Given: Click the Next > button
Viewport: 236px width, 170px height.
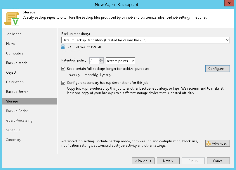Looking at the screenshot, I should pos(168,161).
